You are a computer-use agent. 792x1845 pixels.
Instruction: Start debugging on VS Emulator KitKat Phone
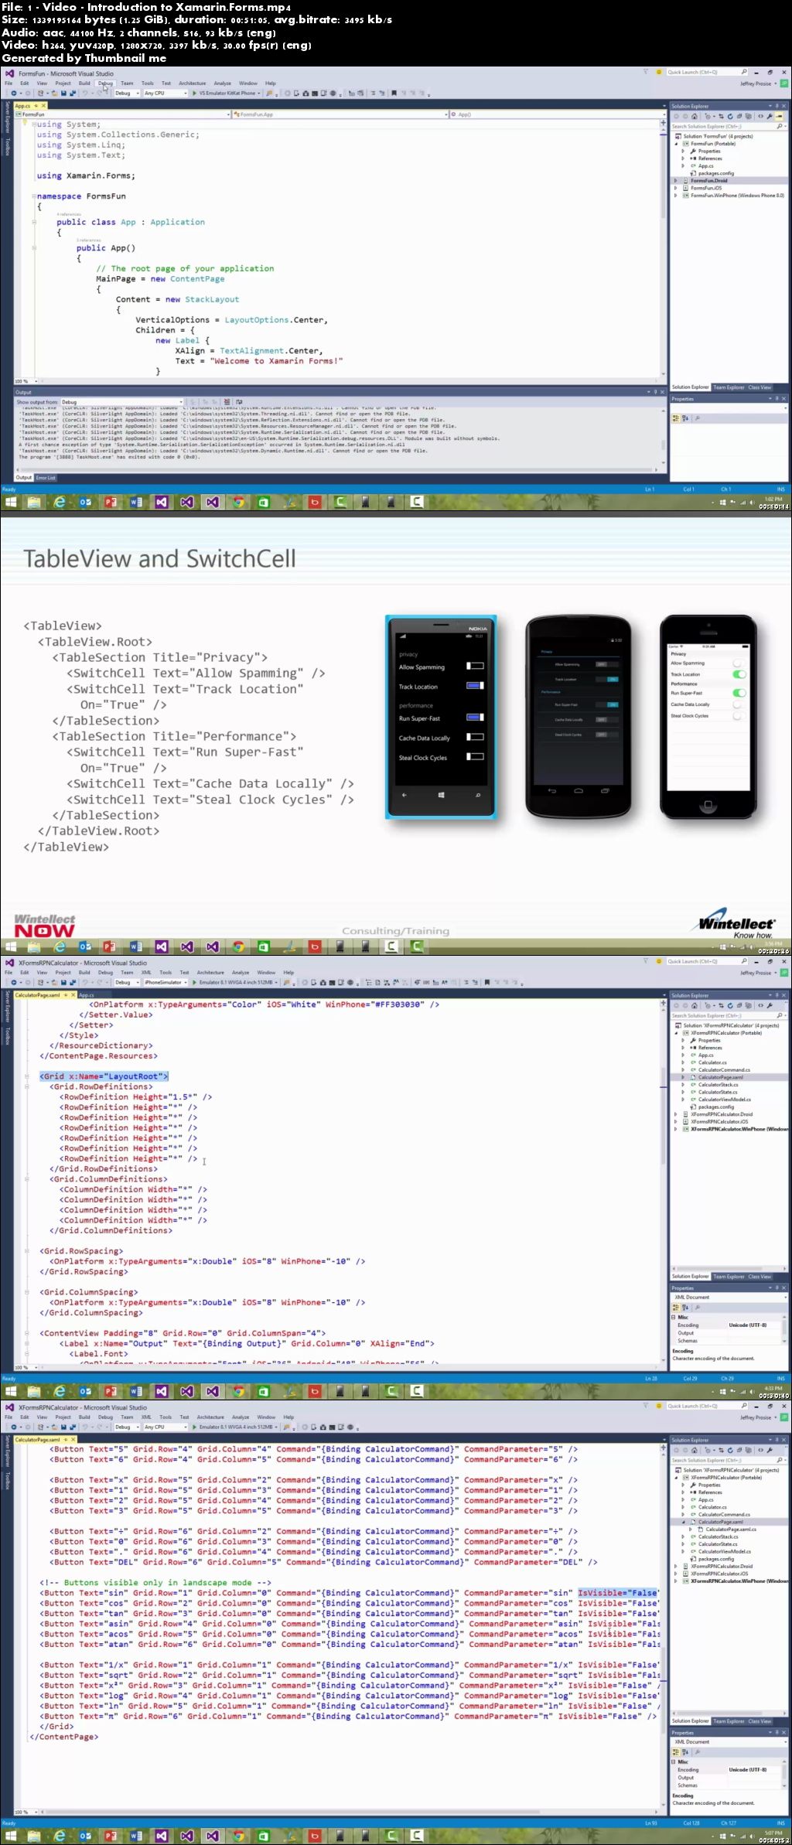pos(225,93)
